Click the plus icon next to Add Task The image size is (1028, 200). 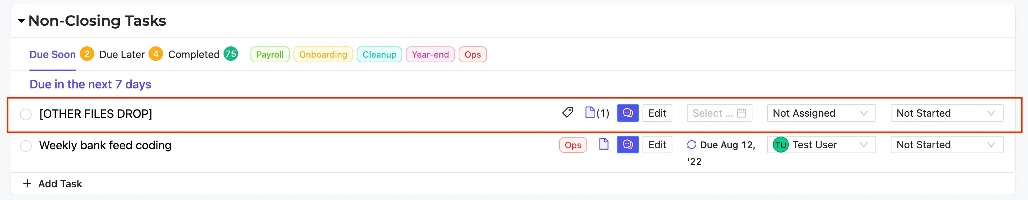pyautogui.click(x=27, y=183)
